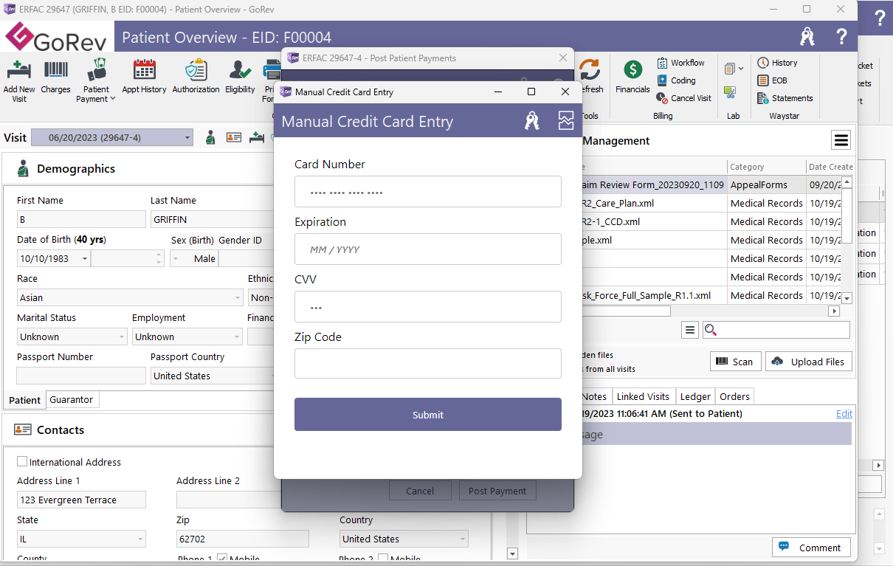
Task: Open help question mark in Patient Overview header
Action: coord(841,37)
